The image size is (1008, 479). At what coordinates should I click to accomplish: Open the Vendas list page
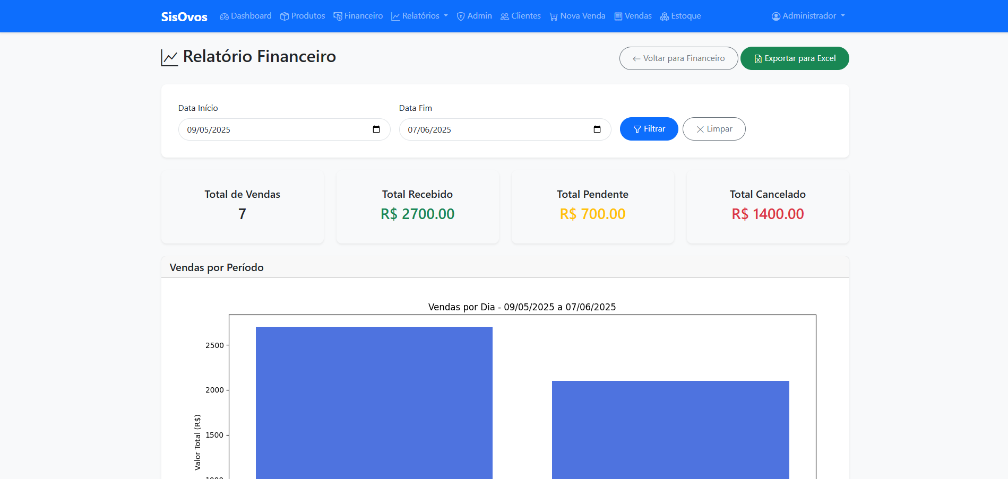click(x=633, y=16)
